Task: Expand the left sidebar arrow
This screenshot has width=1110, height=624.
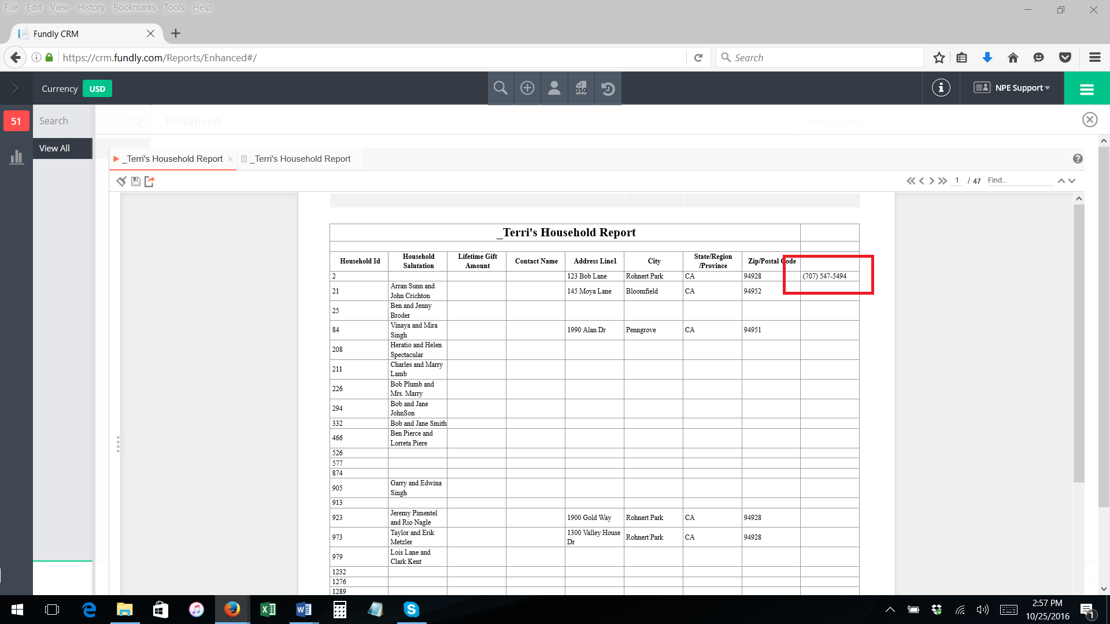Action: pos(16,88)
